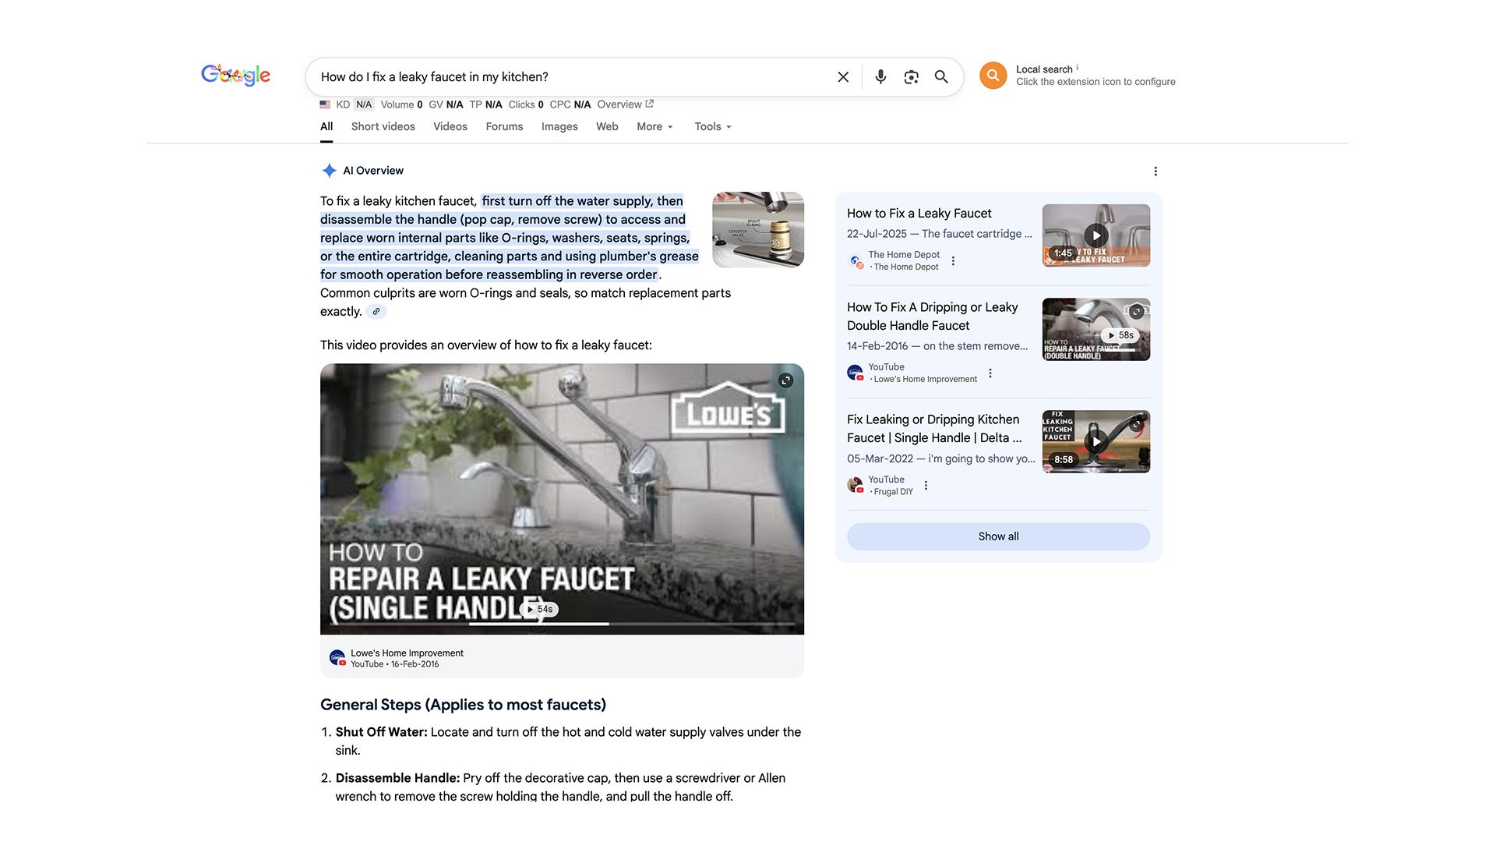The width and height of the screenshot is (1496, 842).
Task: Play the Fix Leaking Kitchen Faucet video thumbnail
Action: tap(1096, 441)
